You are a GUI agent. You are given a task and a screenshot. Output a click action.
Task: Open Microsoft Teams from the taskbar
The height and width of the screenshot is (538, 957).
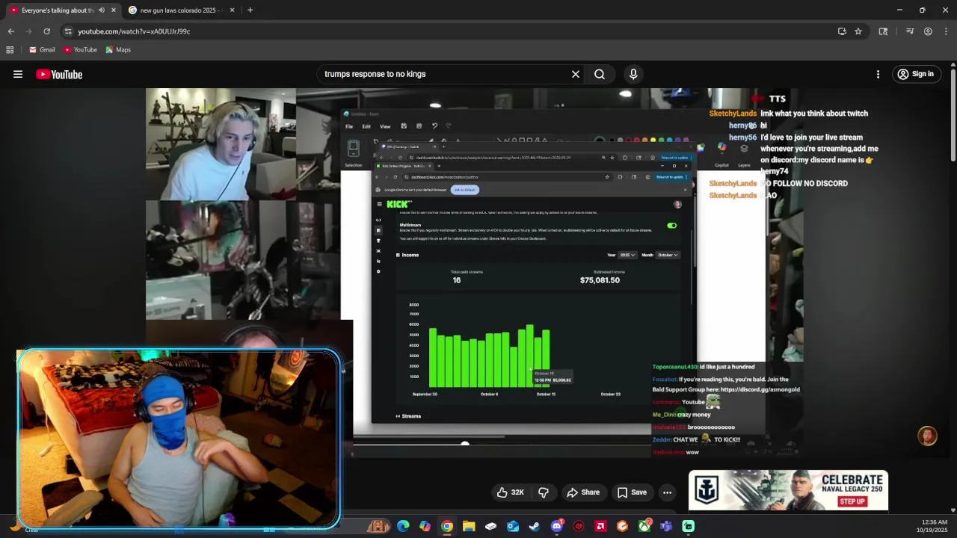pyautogui.click(x=666, y=526)
